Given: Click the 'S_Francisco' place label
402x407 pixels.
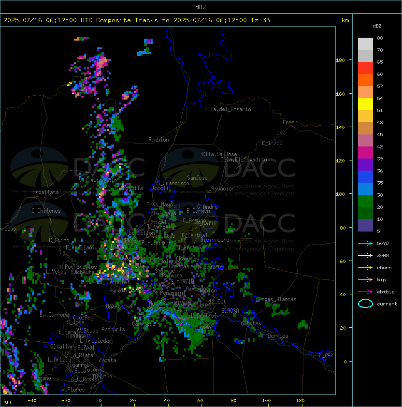Looking at the screenshot, I should click(173, 183).
